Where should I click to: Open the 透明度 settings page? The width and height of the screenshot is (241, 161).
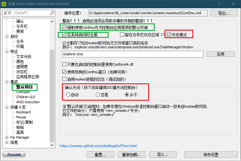pos(22,67)
